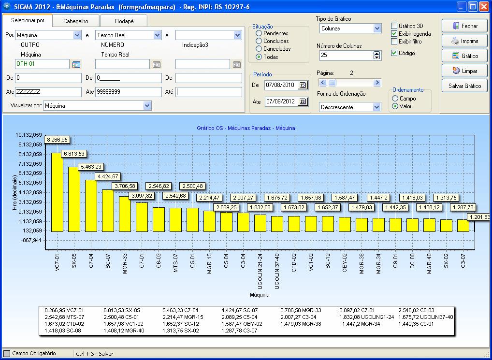Click the SIGMA app icon in title bar

click(7, 6)
